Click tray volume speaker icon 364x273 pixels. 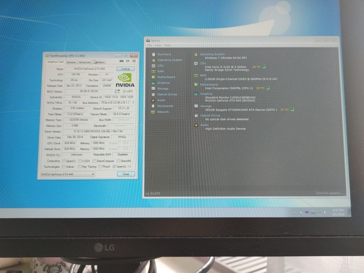point(325,212)
